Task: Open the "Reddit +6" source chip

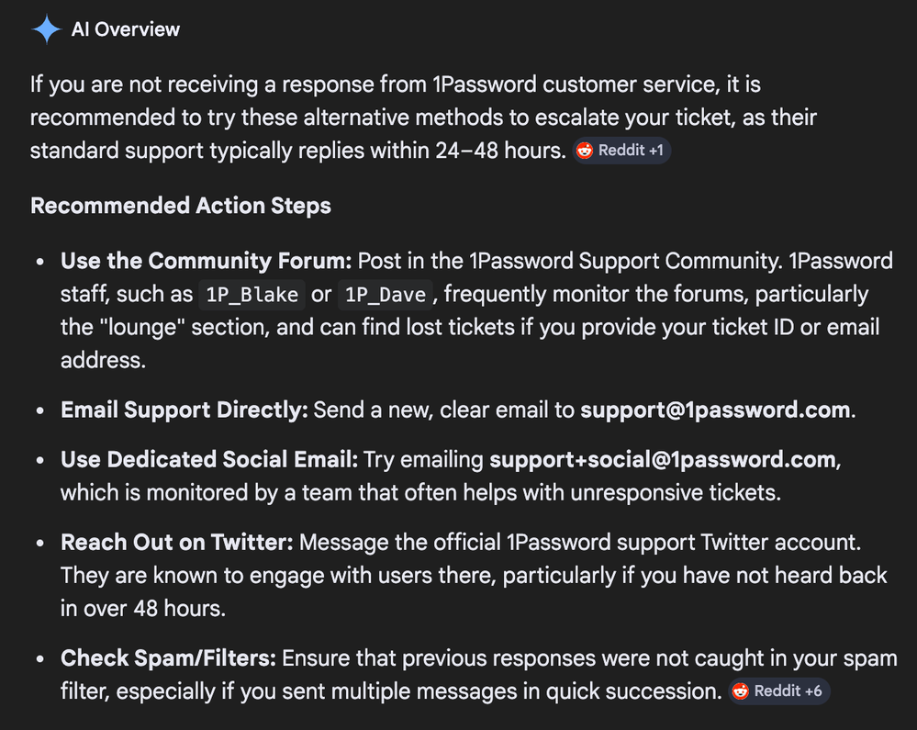Action: coord(780,691)
